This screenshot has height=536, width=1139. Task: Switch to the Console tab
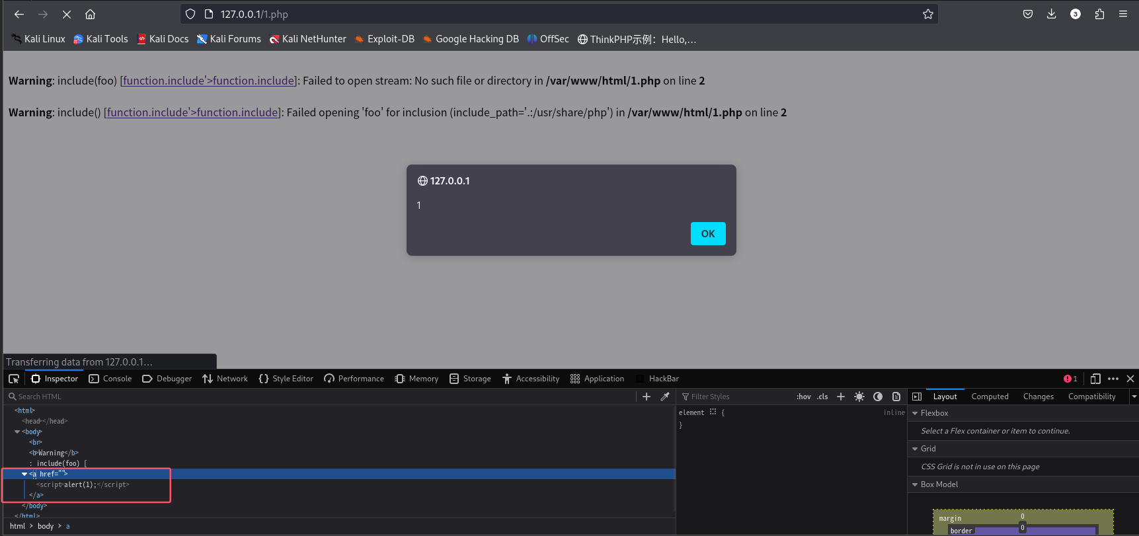(x=110, y=379)
